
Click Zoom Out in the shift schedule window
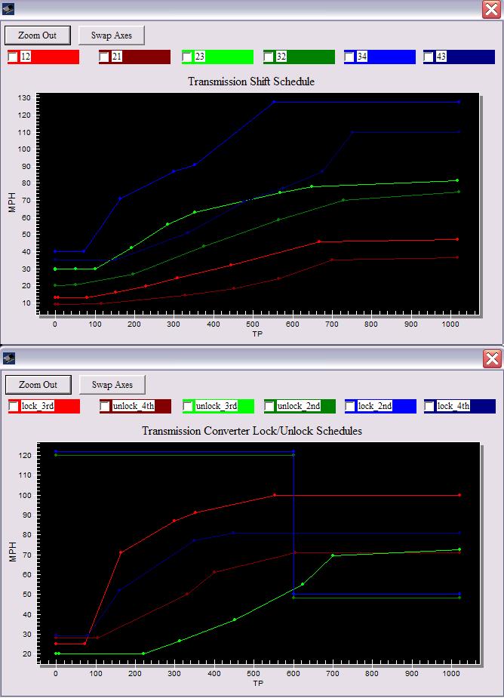(x=38, y=35)
